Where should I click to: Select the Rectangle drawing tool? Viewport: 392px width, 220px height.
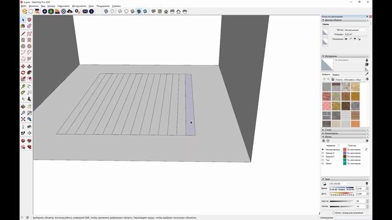point(23,40)
